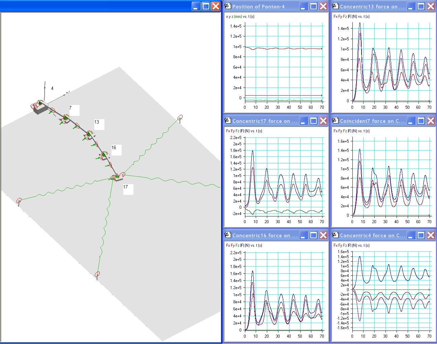Close the Concentric4 force plot window

(431, 235)
